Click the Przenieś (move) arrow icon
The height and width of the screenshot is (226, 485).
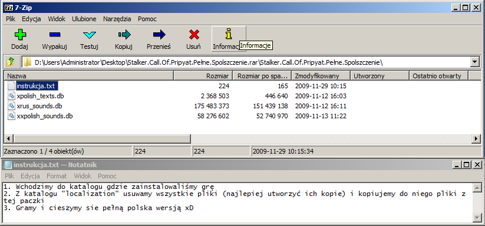(x=159, y=35)
